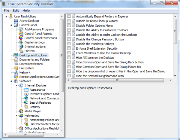Click the Netmeeting icon
The image size is (180, 140).
[x=21, y=116]
